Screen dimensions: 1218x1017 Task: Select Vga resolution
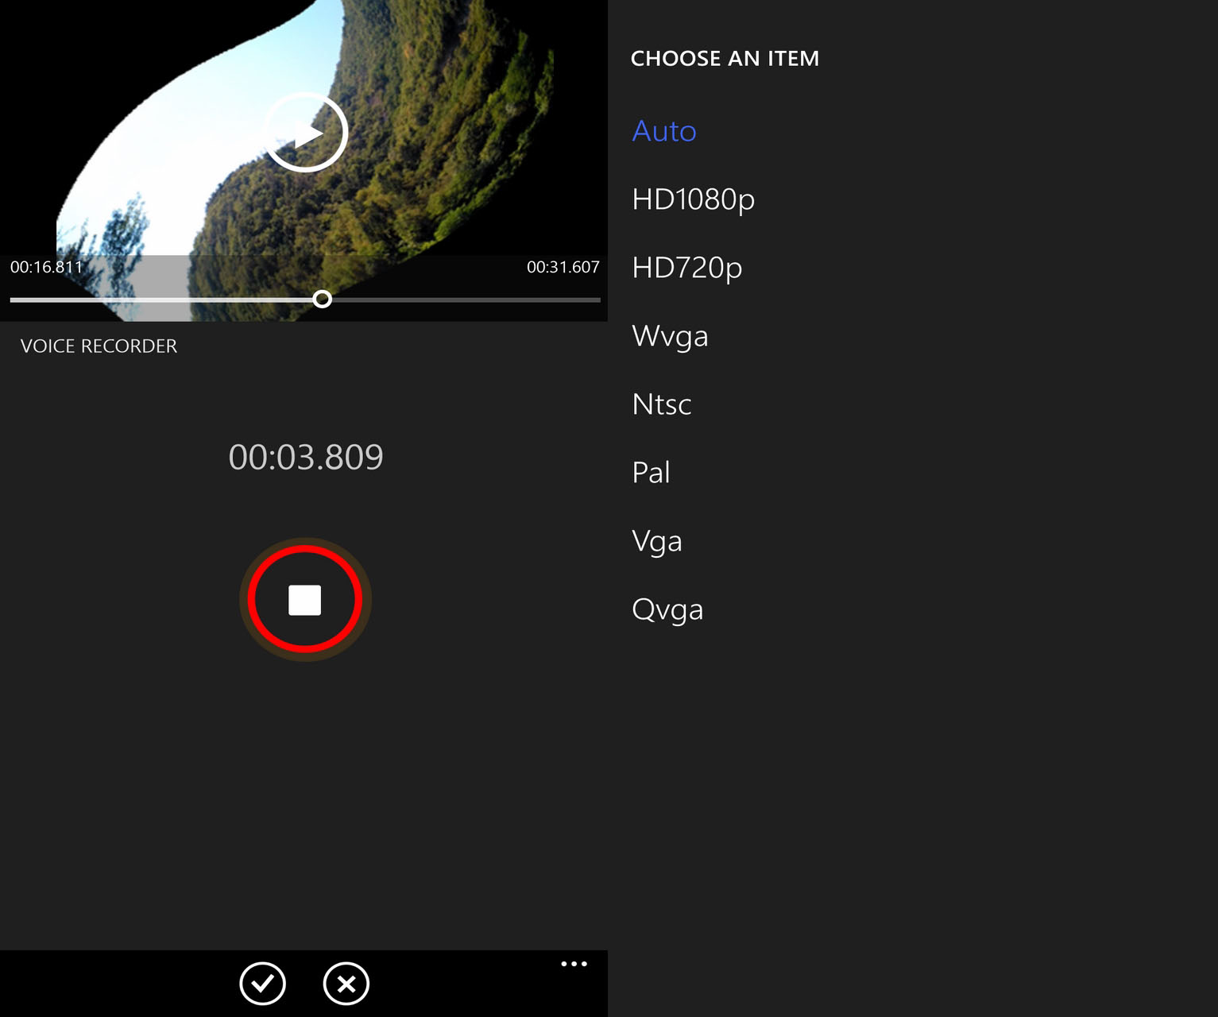pyautogui.click(x=657, y=541)
